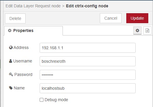Click the Address label text
Image resolution: width=153 pixels, height=107 pixels.
click(x=21, y=47)
